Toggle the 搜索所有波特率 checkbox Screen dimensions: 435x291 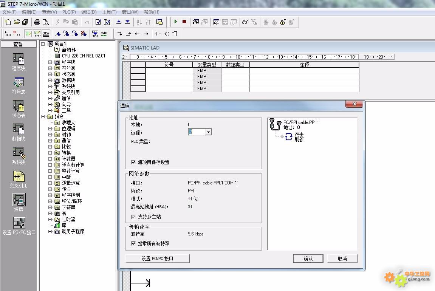[133, 243]
